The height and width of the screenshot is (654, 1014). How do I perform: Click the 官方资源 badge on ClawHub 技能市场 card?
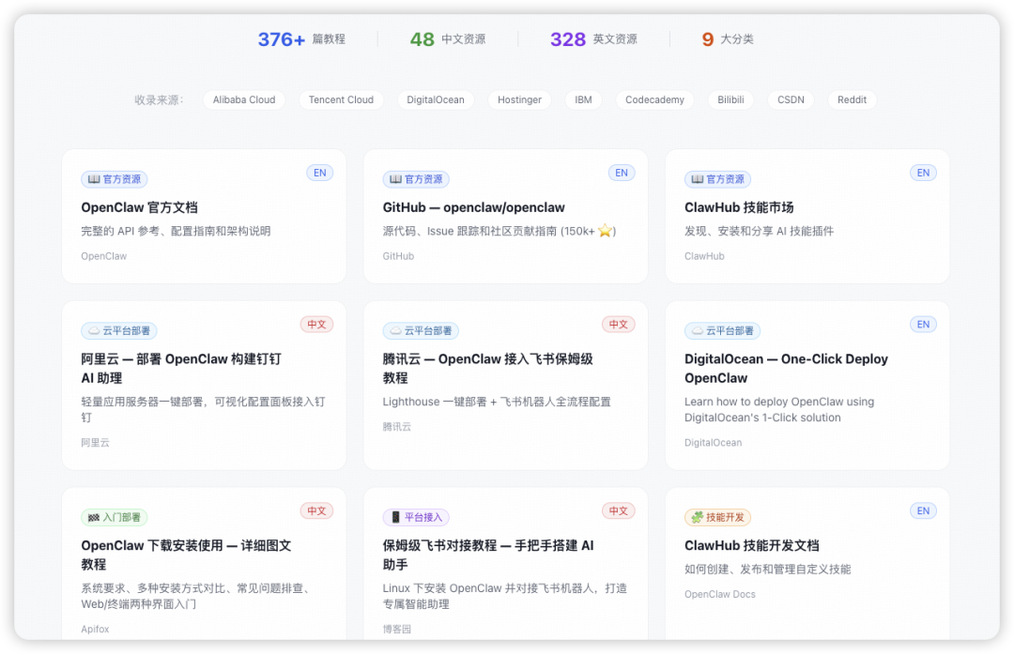[716, 178]
